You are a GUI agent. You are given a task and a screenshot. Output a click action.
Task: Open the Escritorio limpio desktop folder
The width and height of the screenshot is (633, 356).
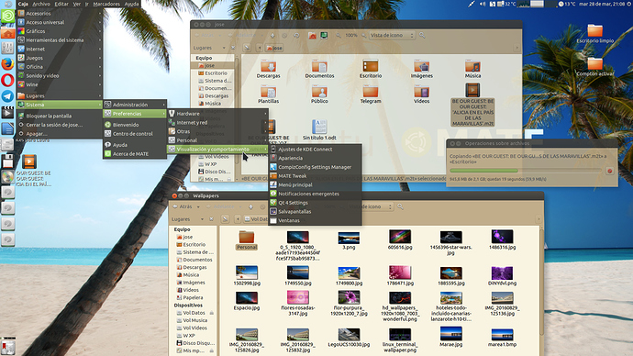[595, 34]
